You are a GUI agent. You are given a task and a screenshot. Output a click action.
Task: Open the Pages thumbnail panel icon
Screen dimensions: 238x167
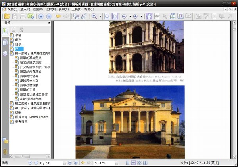point(5,42)
